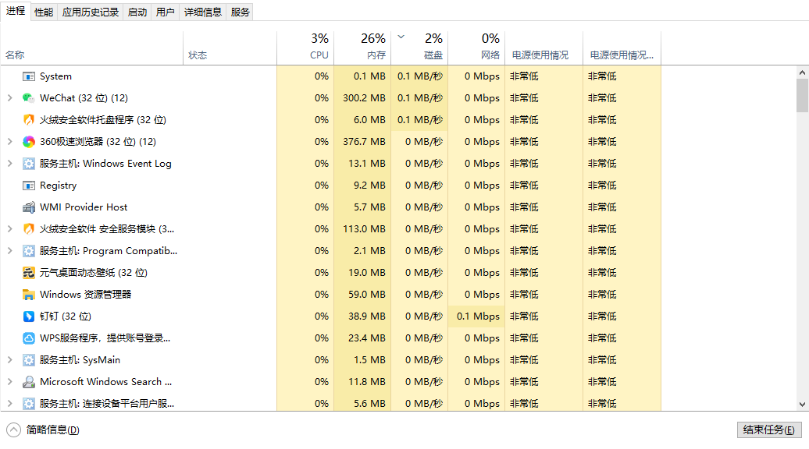Open the 启动 tab

[x=137, y=12]
